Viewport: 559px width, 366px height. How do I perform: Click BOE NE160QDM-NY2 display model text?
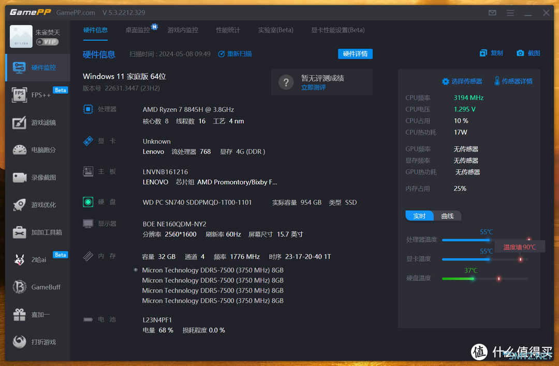point(174,224)
